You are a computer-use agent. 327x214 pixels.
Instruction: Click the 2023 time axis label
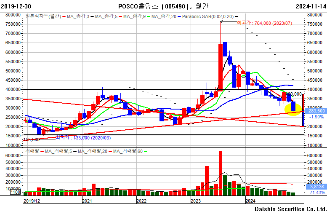196,201
